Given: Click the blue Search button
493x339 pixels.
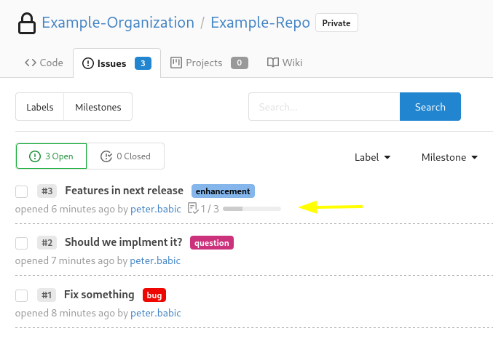Looking at the screenshot, I should click(430, 106).
